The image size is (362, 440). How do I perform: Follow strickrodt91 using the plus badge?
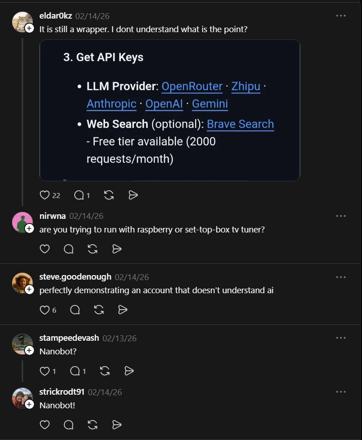coord(29,404)
